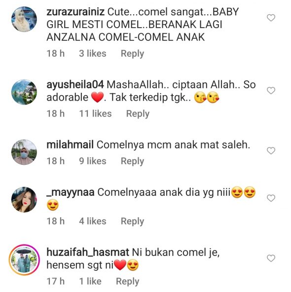Like milahmail's comment using the heart
This screenshot has width=291, height=292.
tap(271, 150)
